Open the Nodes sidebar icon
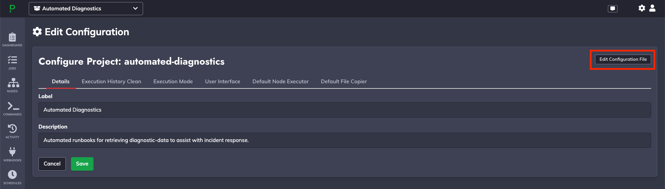 click(12, 85)
